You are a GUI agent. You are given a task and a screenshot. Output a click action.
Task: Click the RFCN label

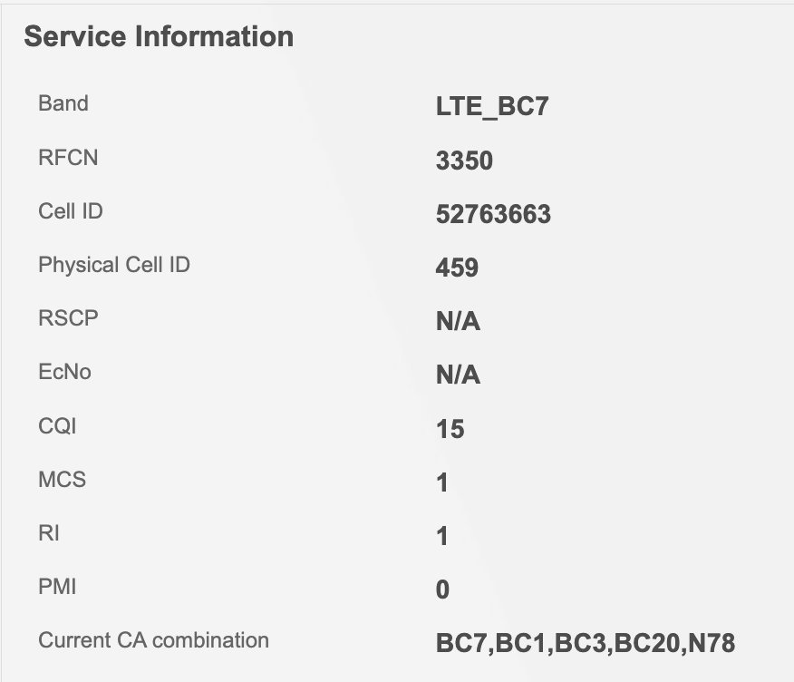click(68, 158)
